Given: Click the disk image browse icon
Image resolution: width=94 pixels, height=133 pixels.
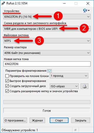Looking at the screenshot, I should click(x=84, y=86).
